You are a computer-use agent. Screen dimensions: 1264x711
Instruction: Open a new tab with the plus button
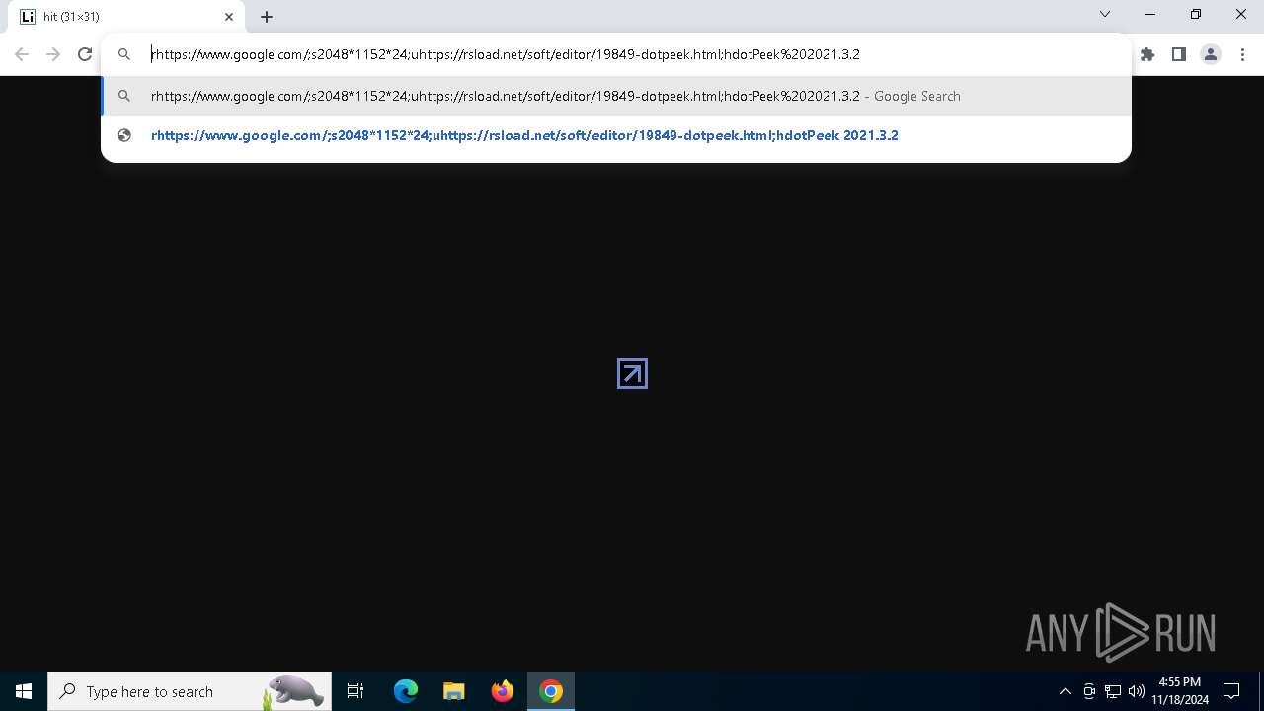267,17
